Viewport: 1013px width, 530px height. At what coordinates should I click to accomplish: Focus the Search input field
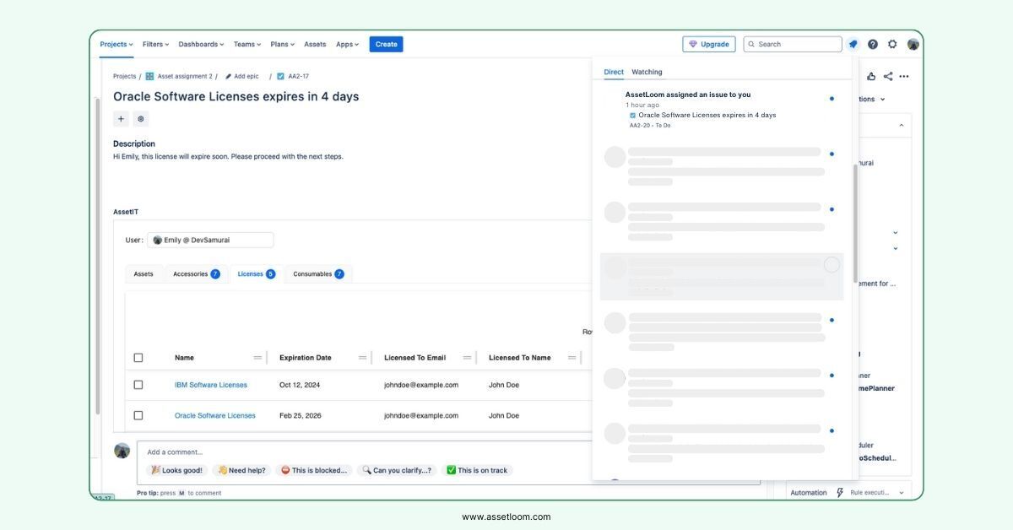click(x=793, y=44)
